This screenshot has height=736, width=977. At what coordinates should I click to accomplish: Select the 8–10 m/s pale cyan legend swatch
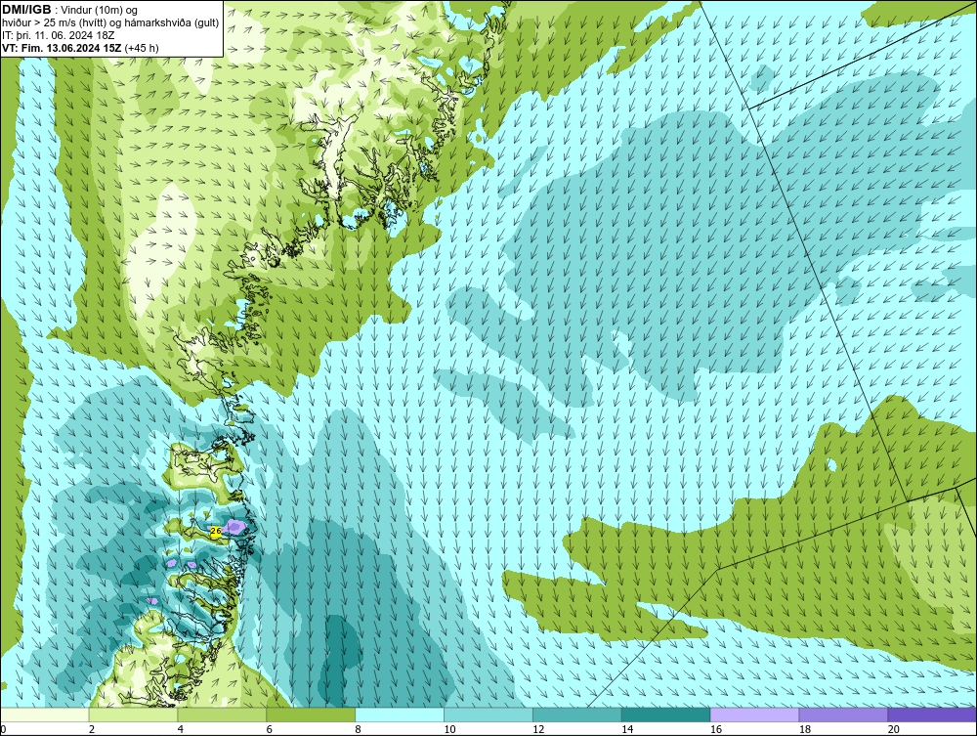[x=400, y=714]
